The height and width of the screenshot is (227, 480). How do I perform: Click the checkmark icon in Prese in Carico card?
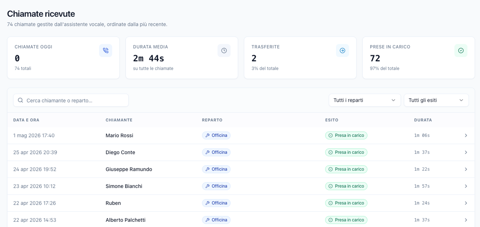pyautogui.click(x=461, y=50)
